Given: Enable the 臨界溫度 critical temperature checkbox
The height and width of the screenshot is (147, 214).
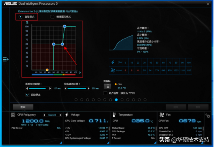Looking at the screenshot, I should (x=105, y=93).
